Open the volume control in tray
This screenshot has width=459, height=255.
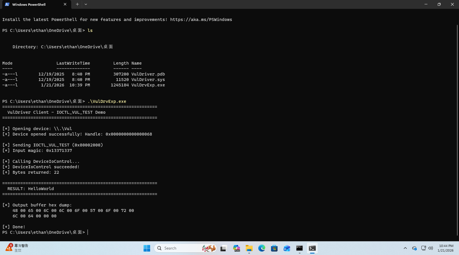[431, 248]
